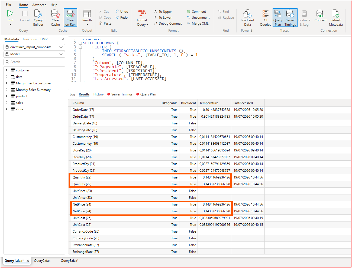Close the Query1.dax document tab
The height and width of the screenshot is (268, 352).
click(x=28, y=261)
